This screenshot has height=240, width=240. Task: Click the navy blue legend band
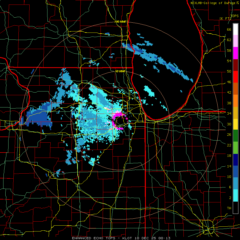(x=235, y=160)
